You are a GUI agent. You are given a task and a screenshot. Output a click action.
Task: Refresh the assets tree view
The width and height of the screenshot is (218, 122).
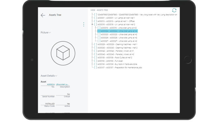click(x=174, y=10)
